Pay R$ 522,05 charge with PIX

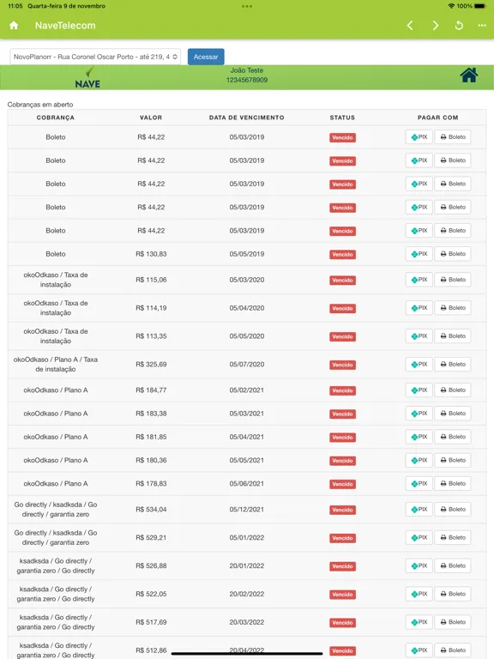click(419, 594)
